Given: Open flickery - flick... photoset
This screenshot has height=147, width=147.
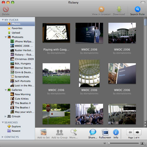Looking at the screenshot, I should (18, 55).
